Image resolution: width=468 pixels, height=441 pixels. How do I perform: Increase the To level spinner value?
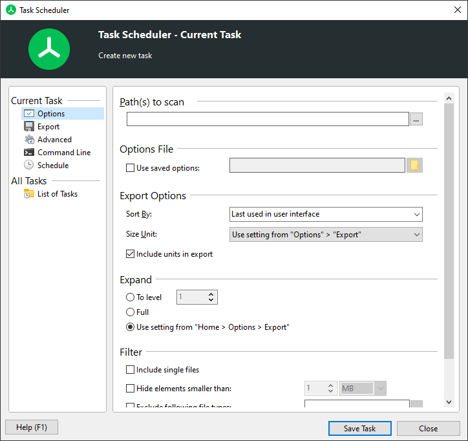211,294
